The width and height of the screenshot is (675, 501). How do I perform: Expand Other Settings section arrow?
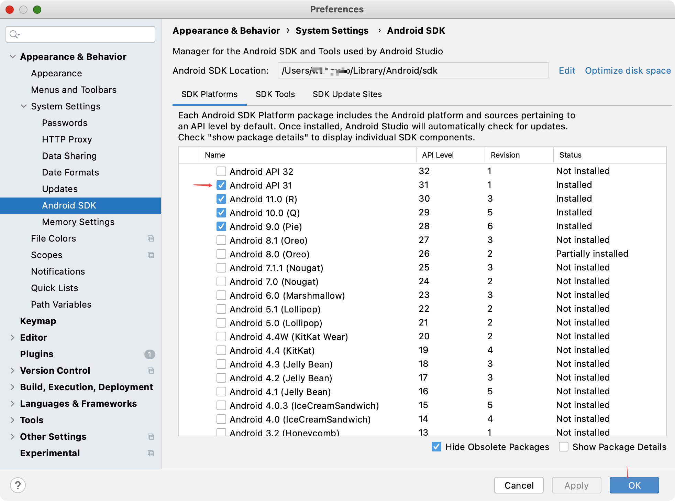13,436
